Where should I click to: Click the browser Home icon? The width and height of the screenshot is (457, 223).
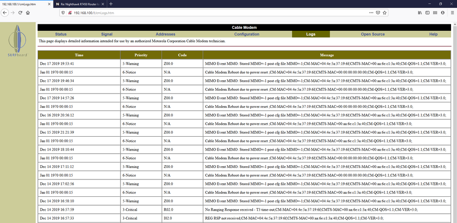pyautogui.click(x=28, y=13)
